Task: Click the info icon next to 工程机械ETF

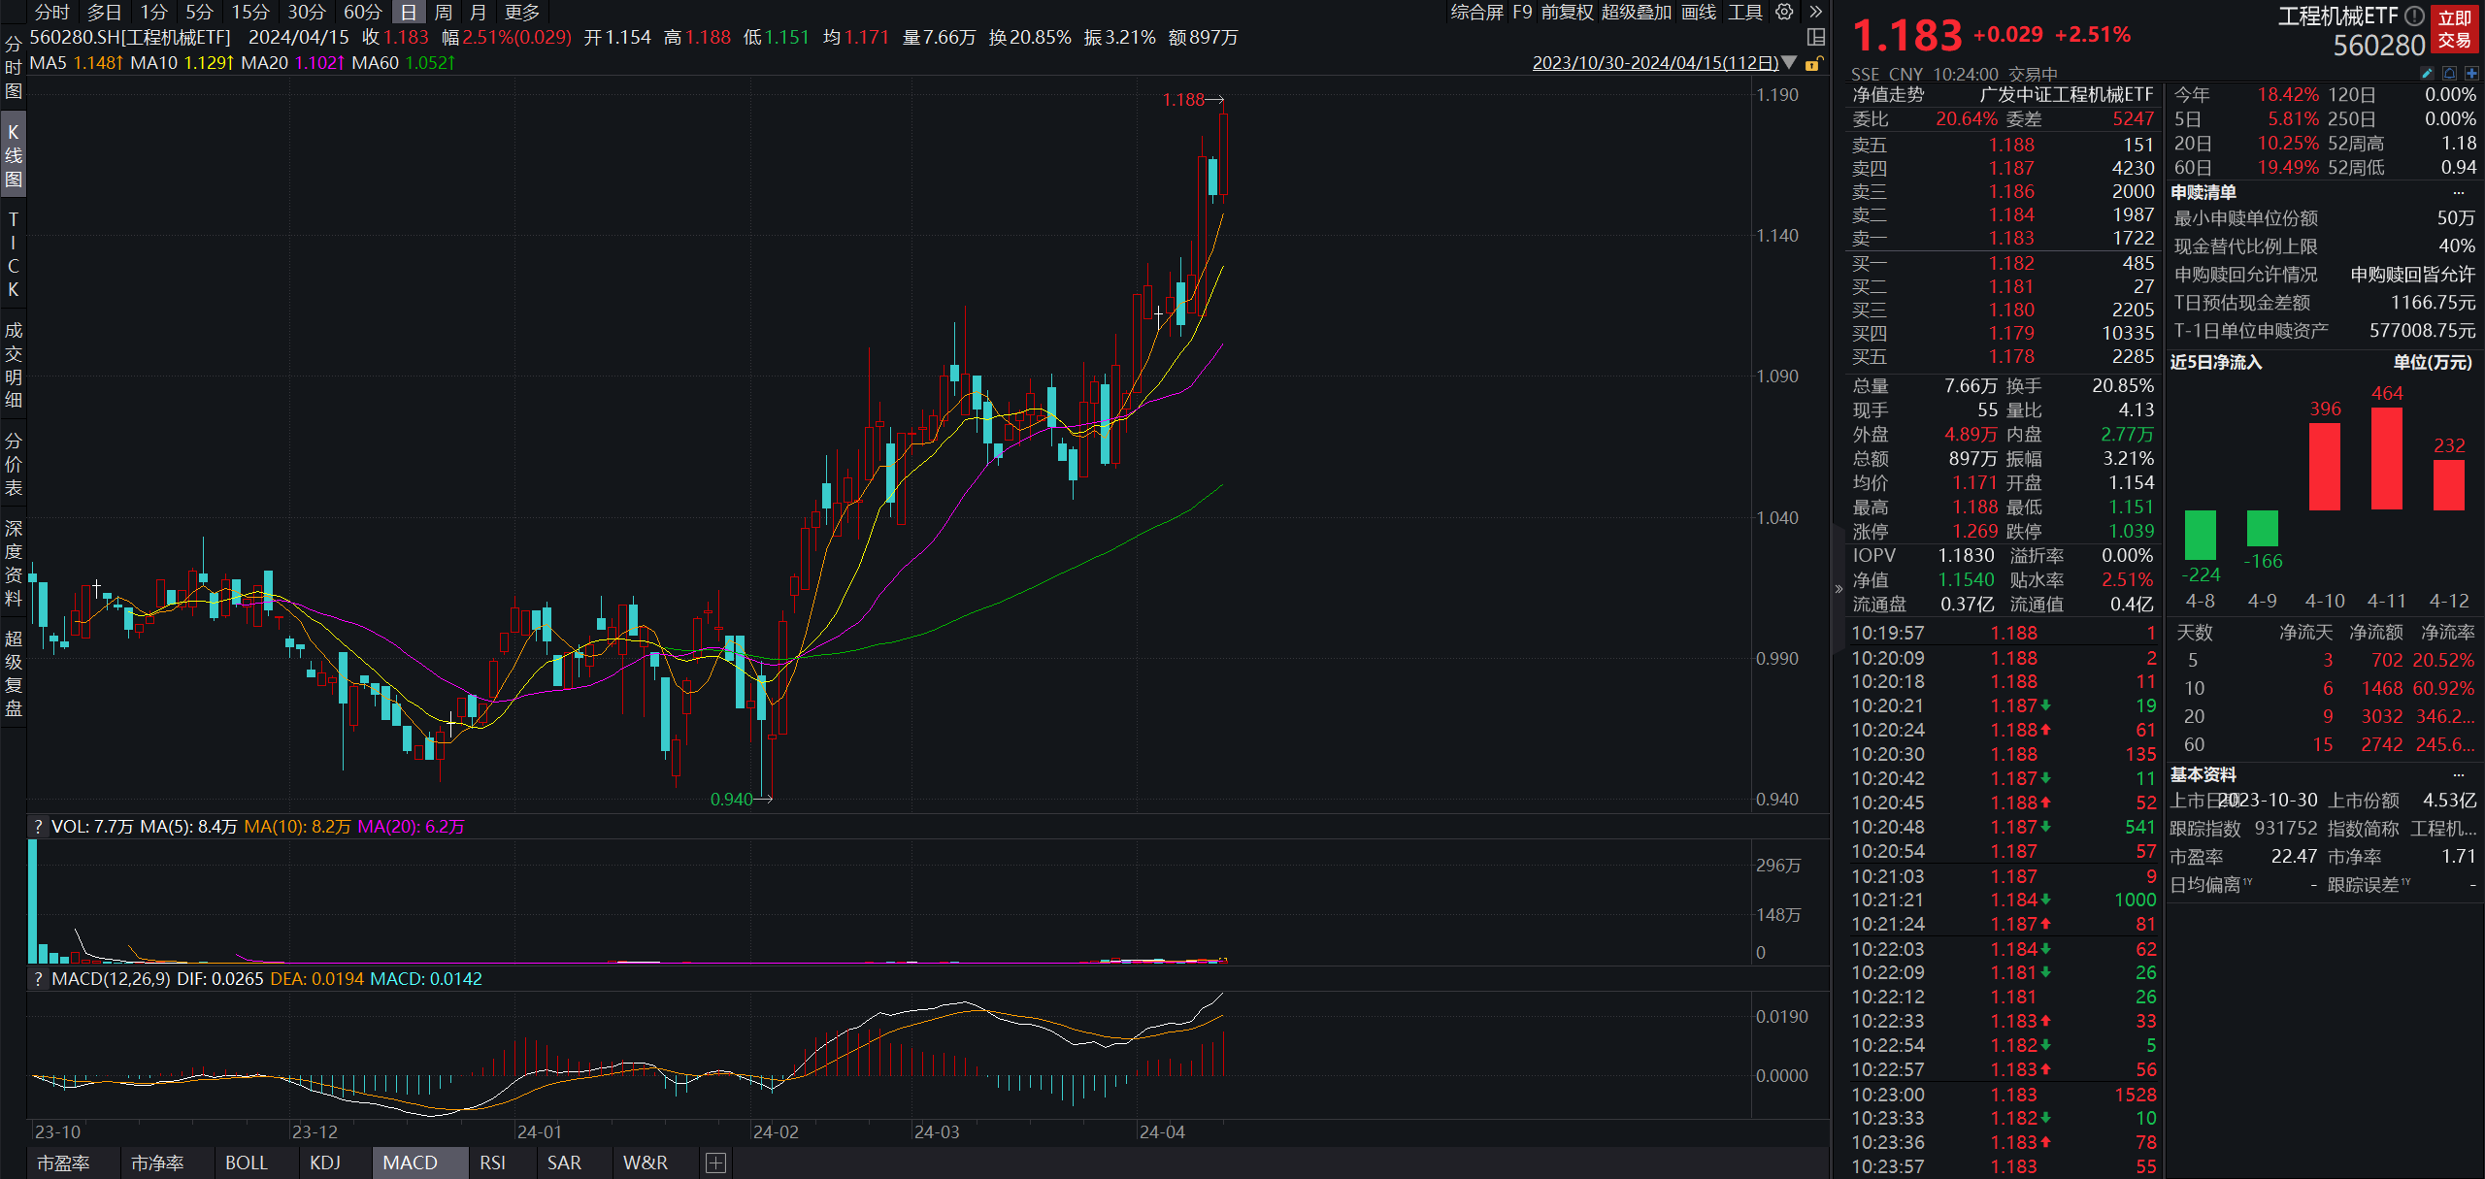Action: click(2414, 16)
